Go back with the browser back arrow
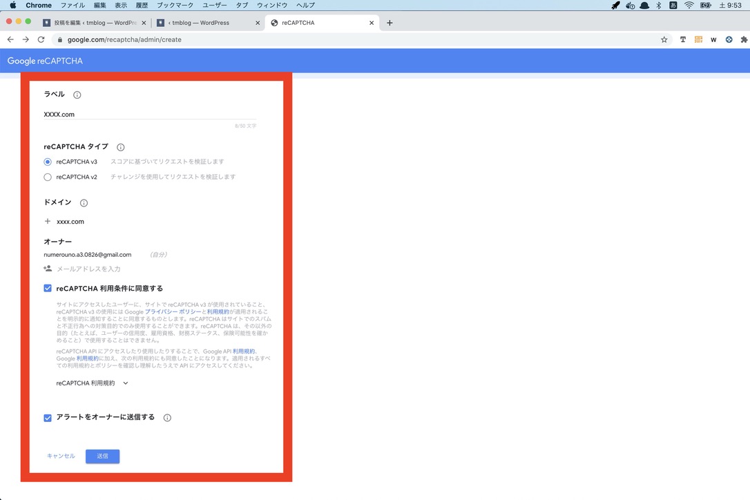The height and width of the screenshot is (500, 750). pos(10,40)
